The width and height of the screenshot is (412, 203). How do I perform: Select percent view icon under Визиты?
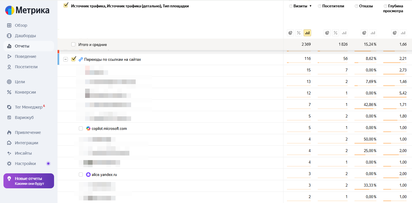click(x=299, y=33)
